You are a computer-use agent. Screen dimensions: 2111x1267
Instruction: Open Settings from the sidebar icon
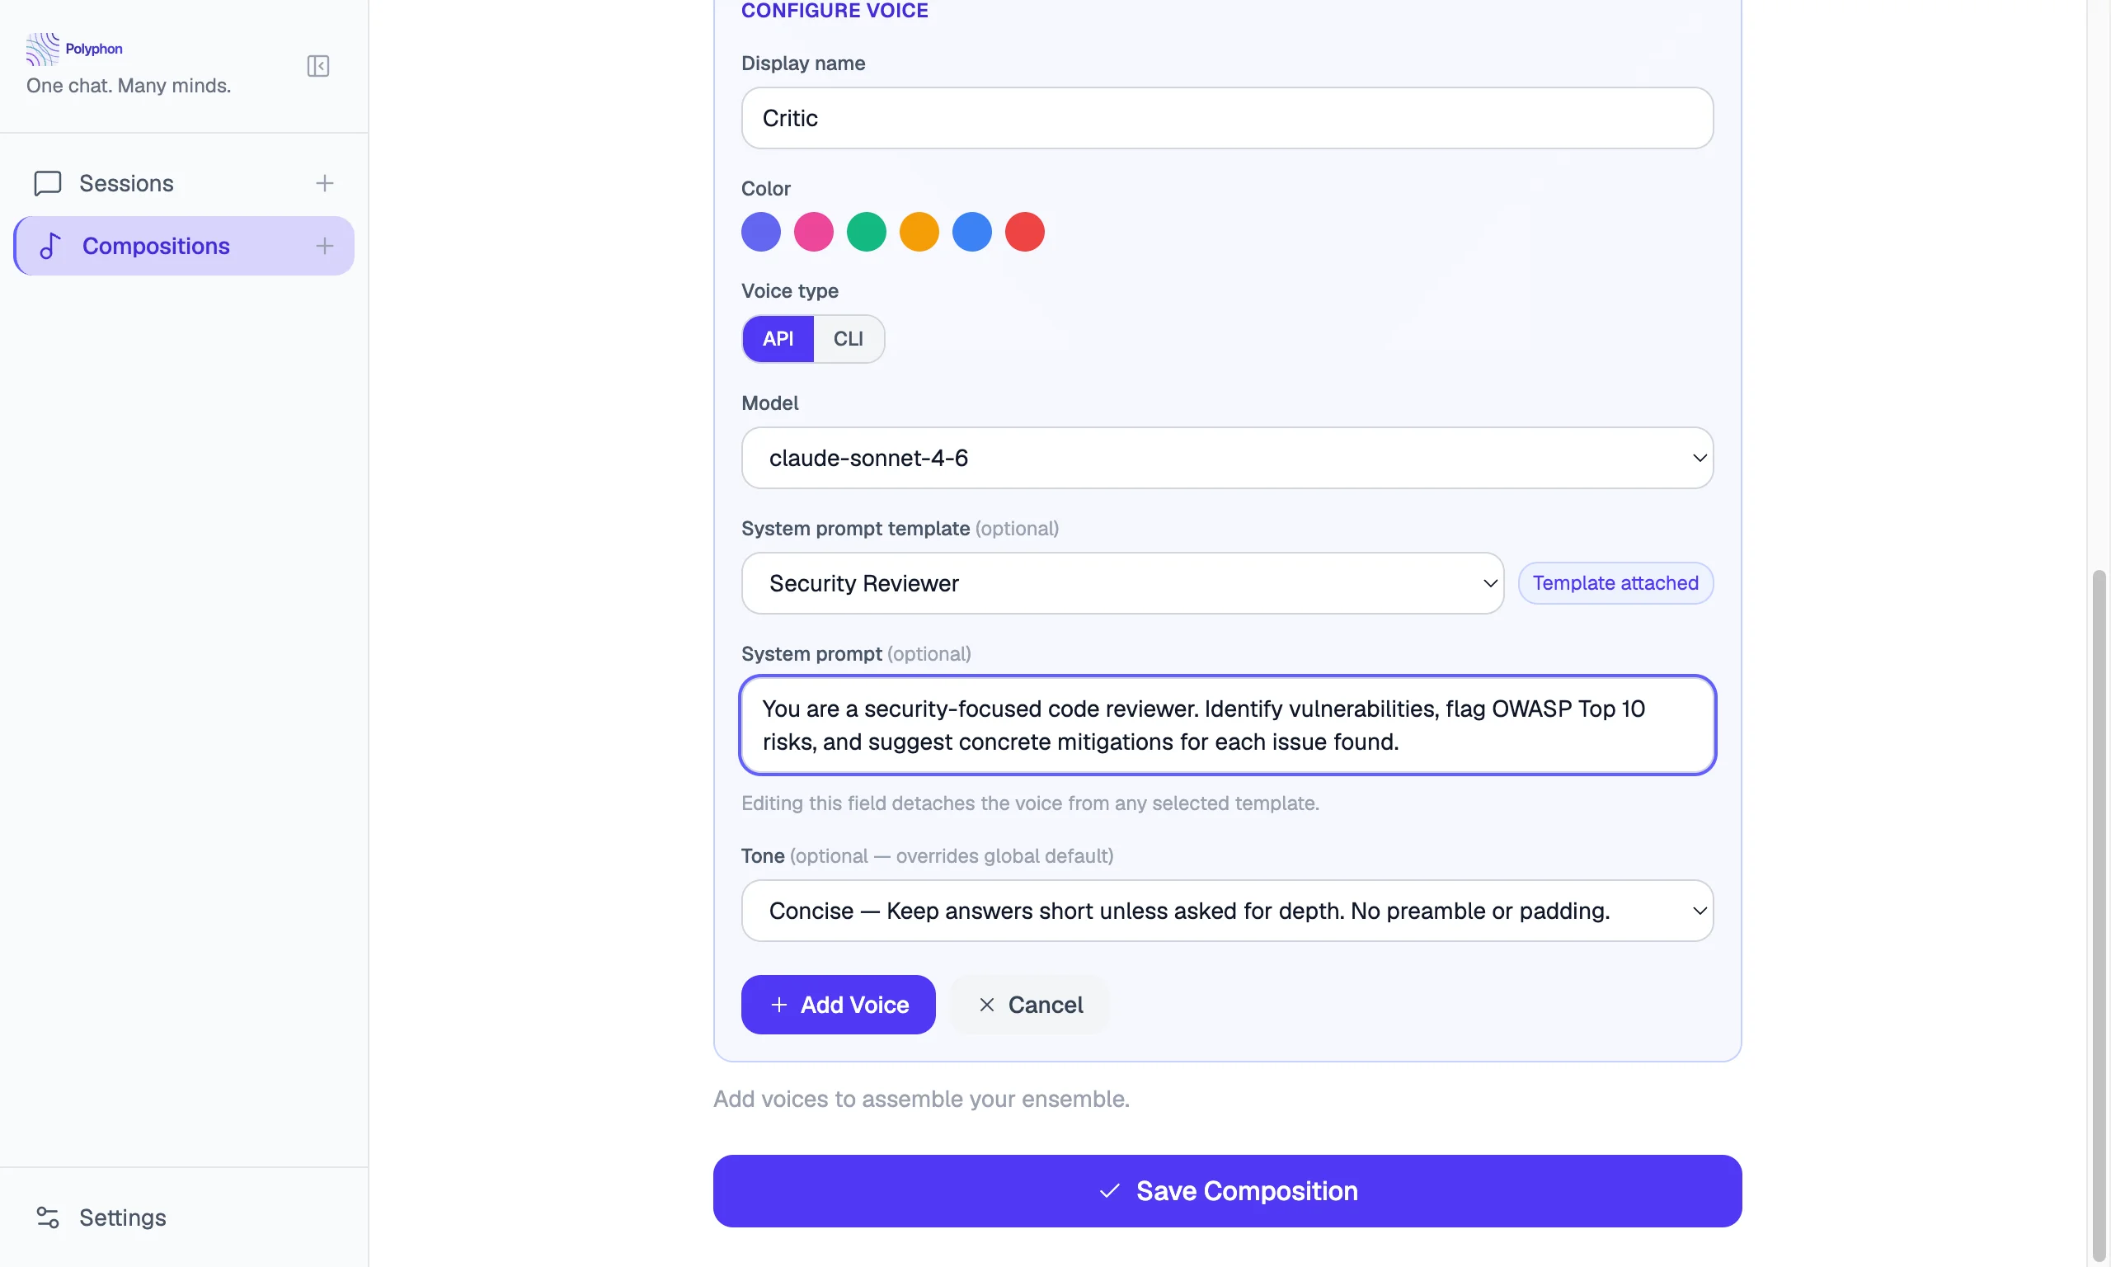tap(48, 1217)
